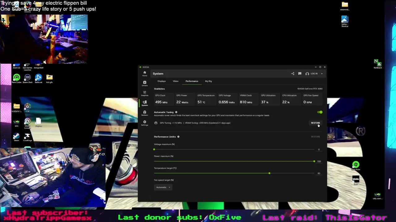This screenshot has height=222, width=396.
Task: Open Drivers in the NVIDIA sidebar
Action: pyautogui.click(x=144, y=83)
